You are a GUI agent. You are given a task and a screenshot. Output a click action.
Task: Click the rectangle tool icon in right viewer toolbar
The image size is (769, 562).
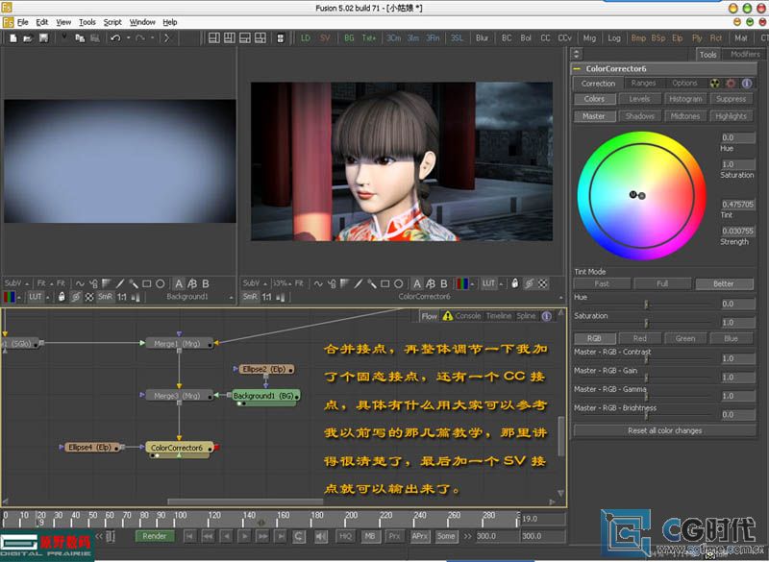coord(385,283)
